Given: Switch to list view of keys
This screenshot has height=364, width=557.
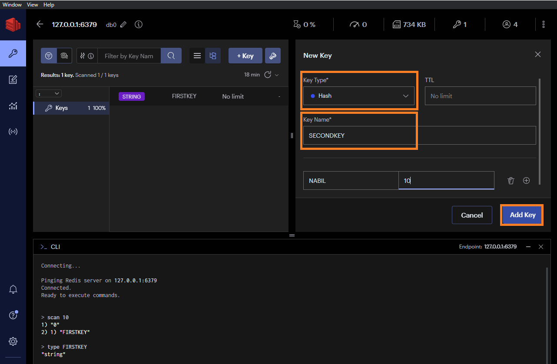Looking at the screenshot, I should (x=197, y=56).
